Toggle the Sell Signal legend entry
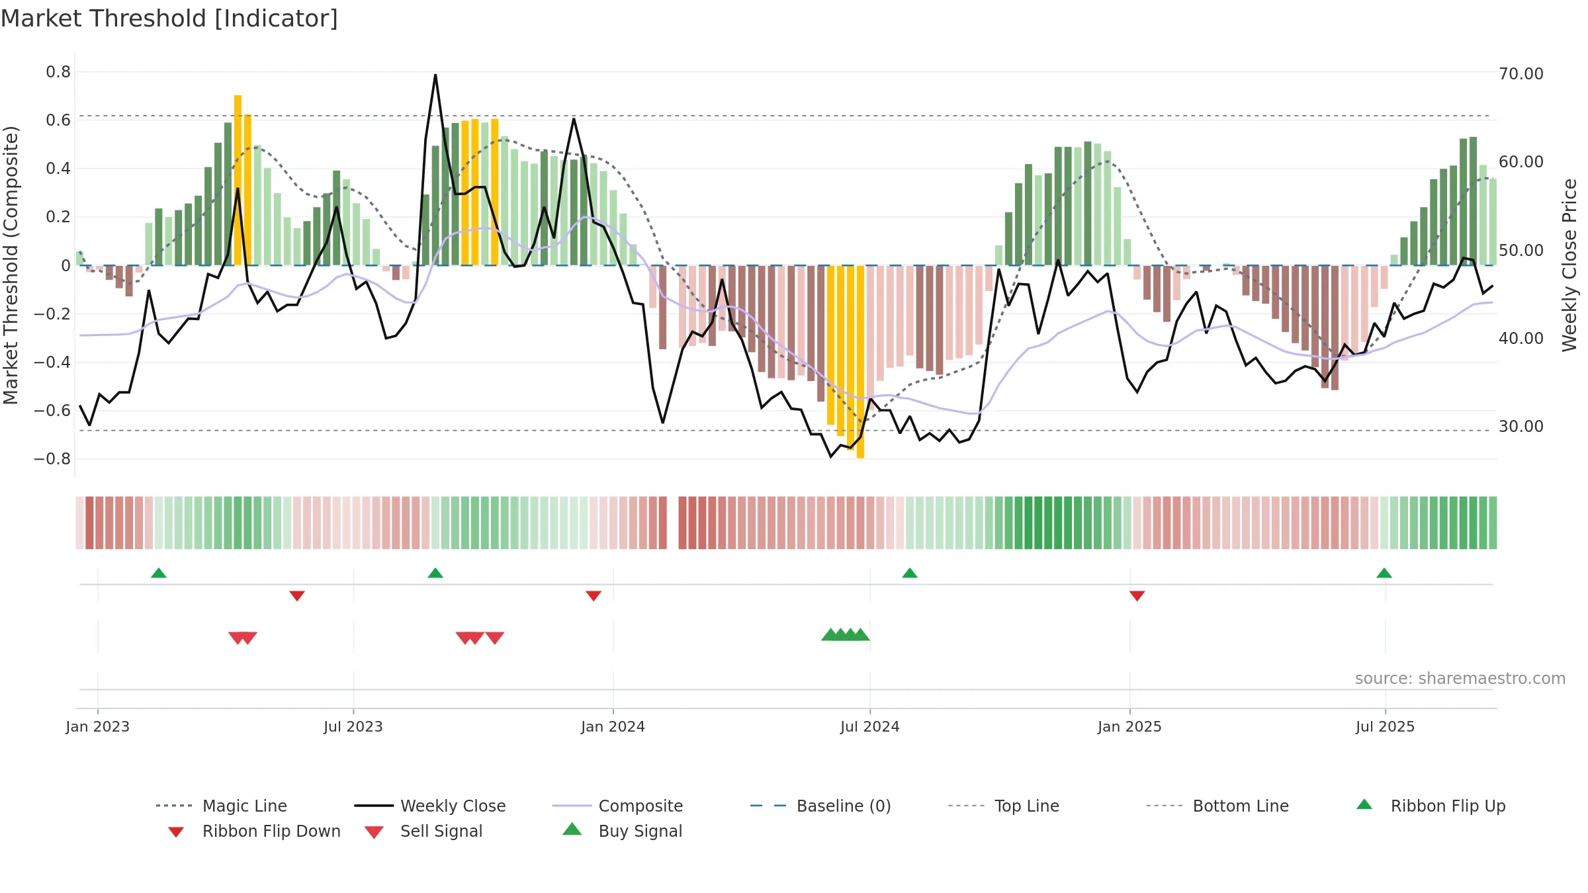Image resolution: width=1588 pixels, height=893 pixels. coord(423,831)
